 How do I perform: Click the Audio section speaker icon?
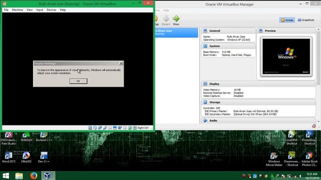click(x=205, y=120)
